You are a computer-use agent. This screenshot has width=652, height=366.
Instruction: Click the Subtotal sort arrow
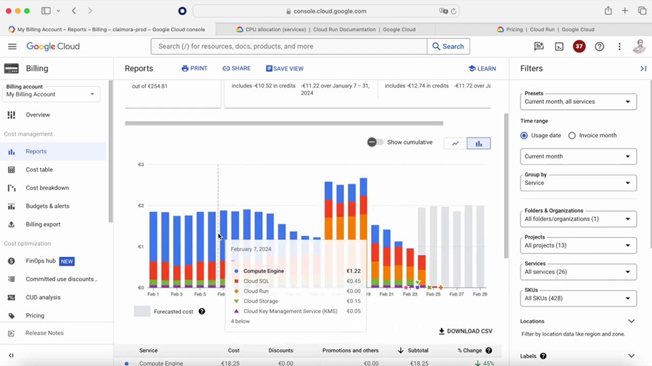pos(400,350)
